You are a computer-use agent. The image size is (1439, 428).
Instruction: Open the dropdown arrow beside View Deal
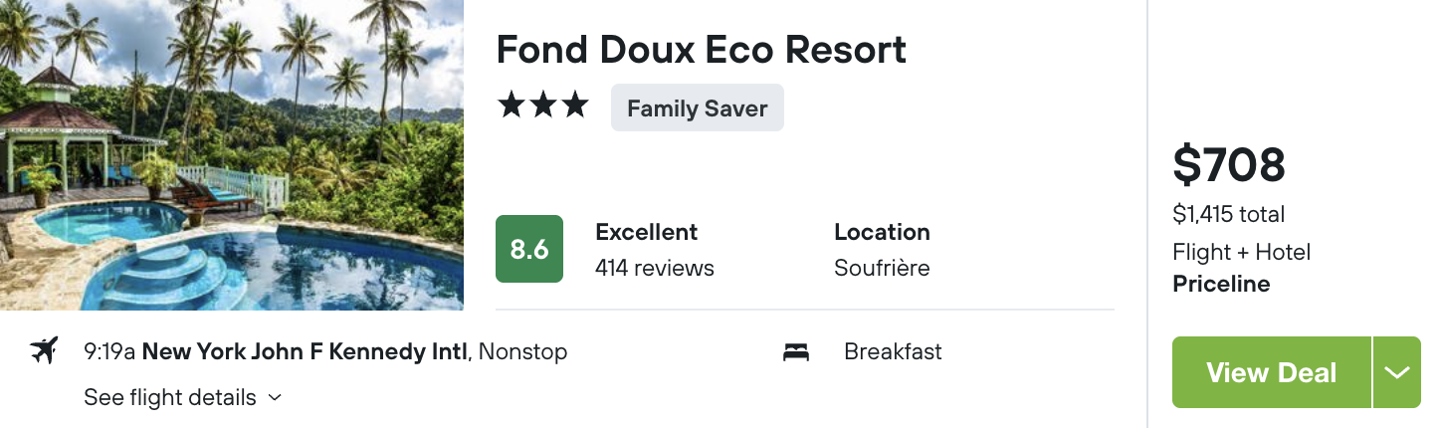pos(1397,372)
